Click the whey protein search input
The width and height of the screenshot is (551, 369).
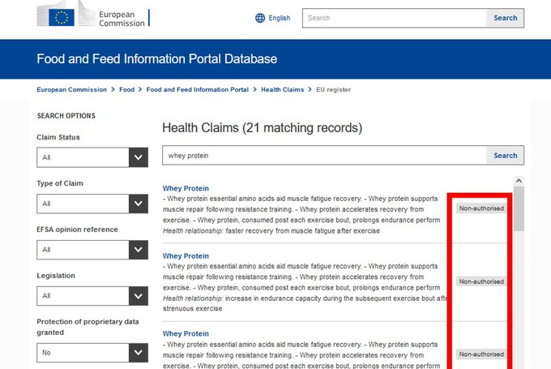tap(324, 155)
